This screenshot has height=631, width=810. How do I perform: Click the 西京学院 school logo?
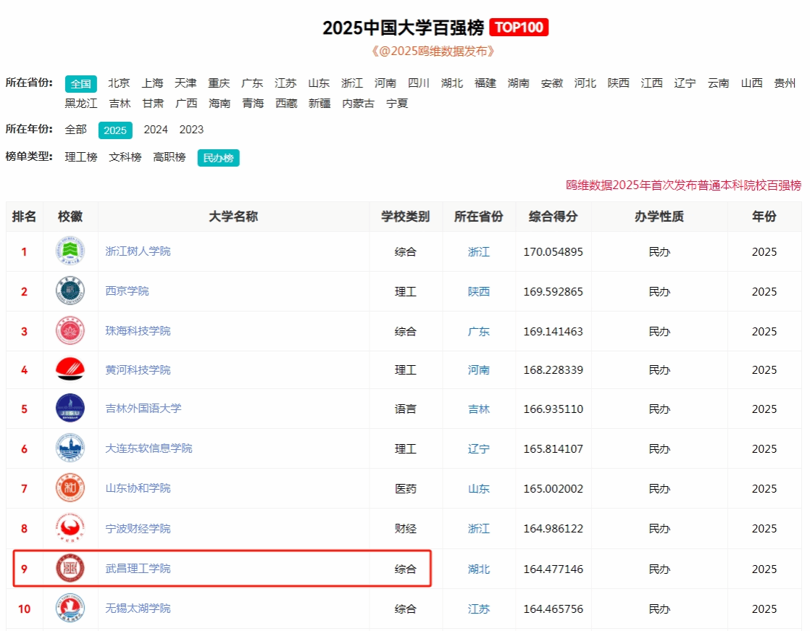coord(70,291)
